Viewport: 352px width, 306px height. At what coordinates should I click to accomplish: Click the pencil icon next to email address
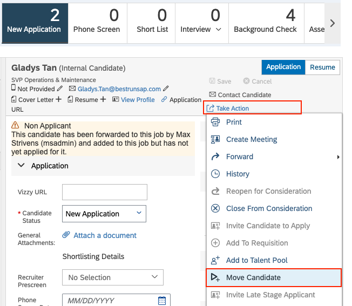coord(166,89)
